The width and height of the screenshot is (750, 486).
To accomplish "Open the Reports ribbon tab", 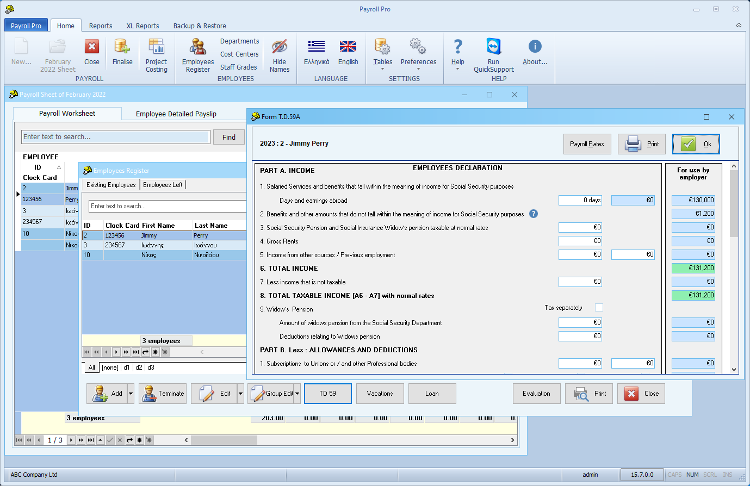I will pos(101,26).
